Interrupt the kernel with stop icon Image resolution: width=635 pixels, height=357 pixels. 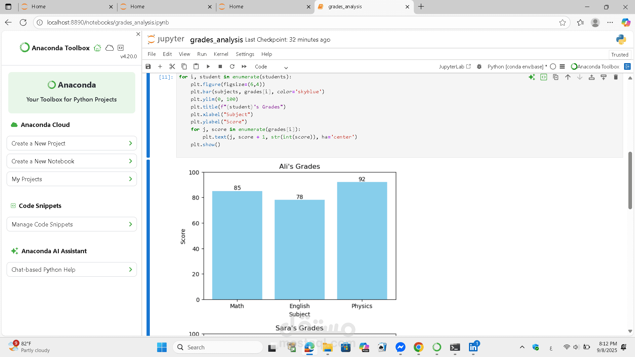[x=220, y=66]
